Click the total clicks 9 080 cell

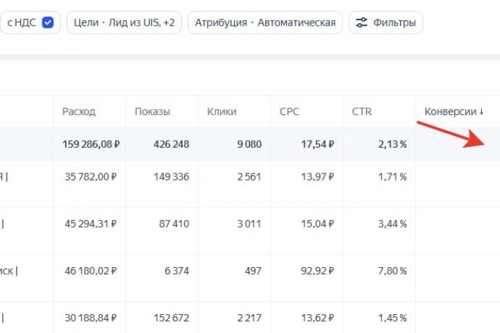pos(248,144)
